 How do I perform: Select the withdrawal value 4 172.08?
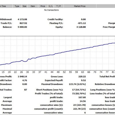pos(22,19)
